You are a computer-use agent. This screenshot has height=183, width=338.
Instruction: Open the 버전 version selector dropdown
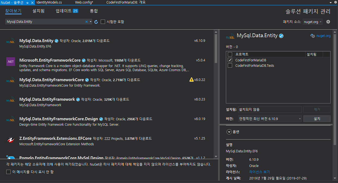click(270, 119)
